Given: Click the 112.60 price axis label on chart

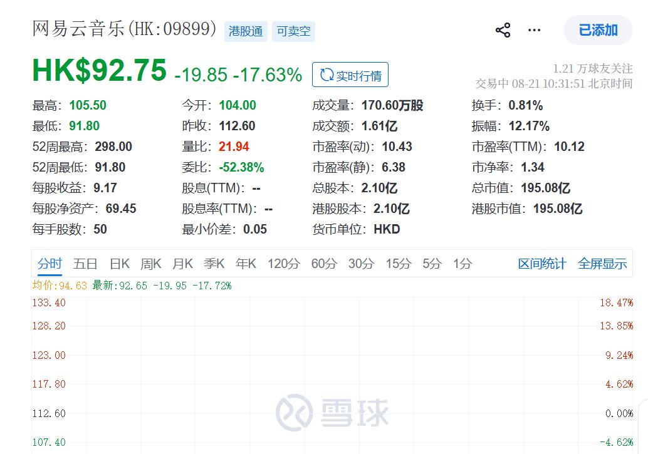Looking at the screenshot, I should point(49,413).
